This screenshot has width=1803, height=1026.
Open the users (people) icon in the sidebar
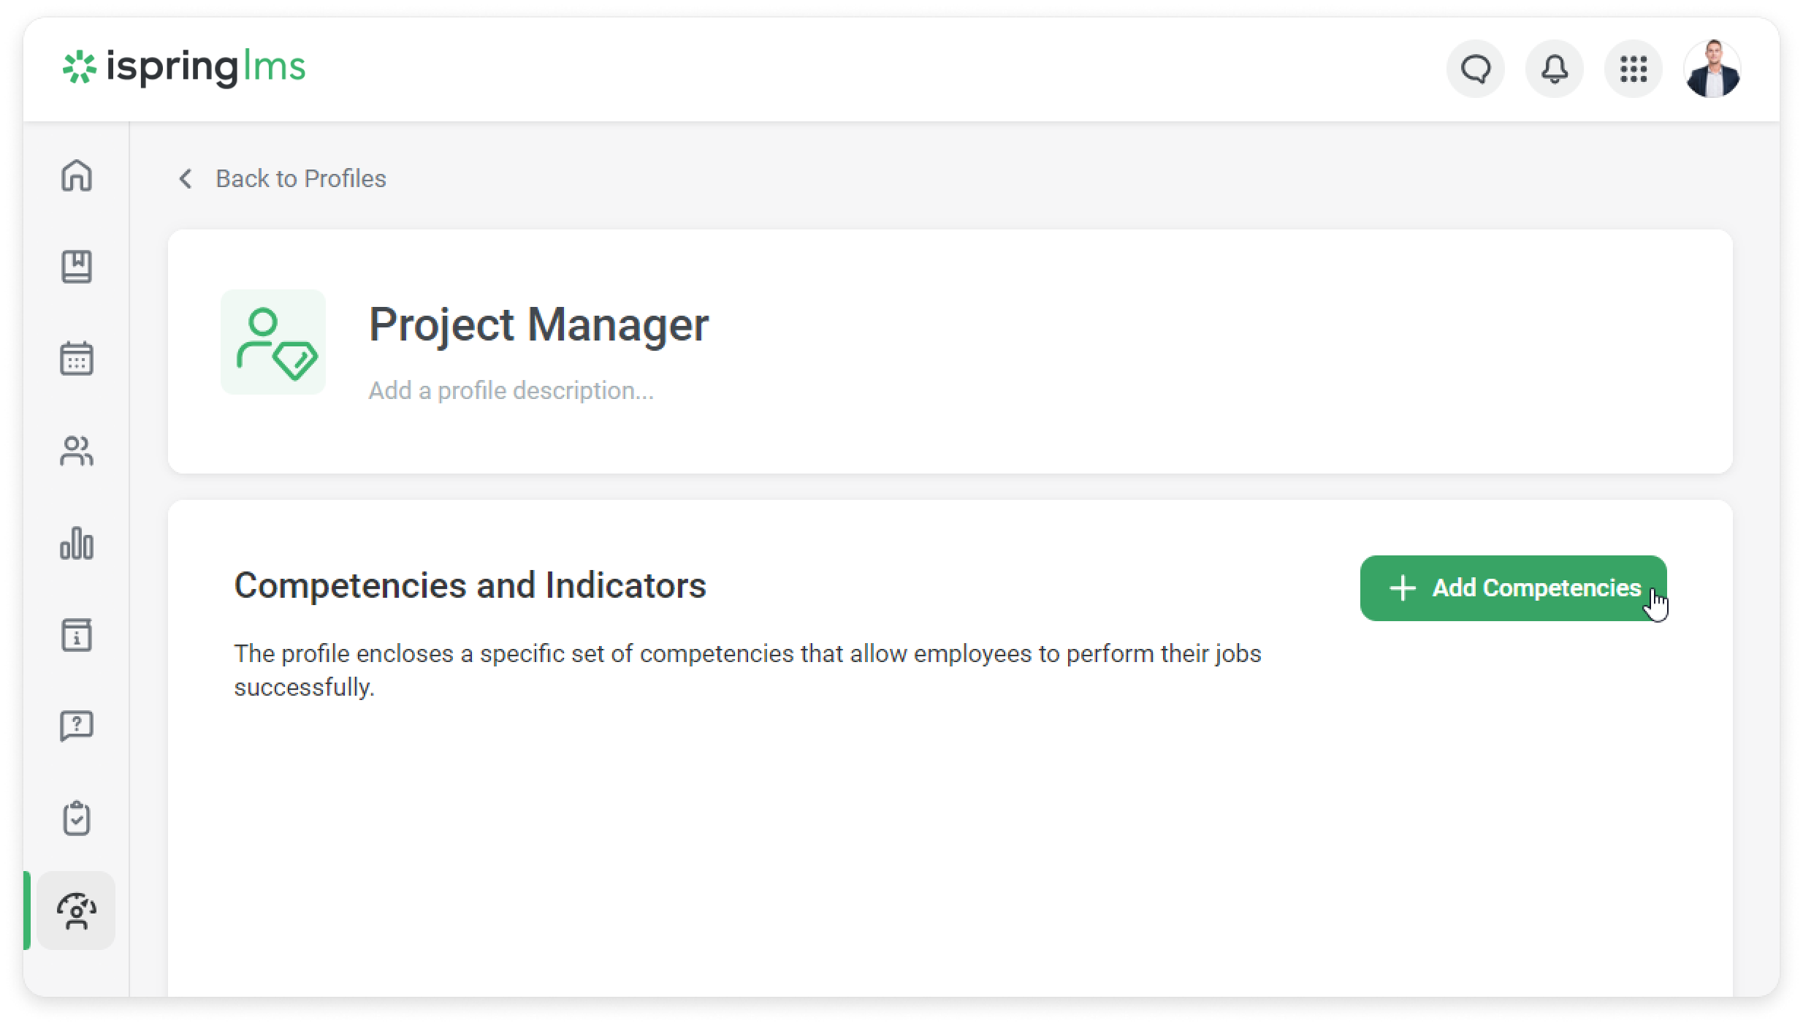[x=77, y=451]
